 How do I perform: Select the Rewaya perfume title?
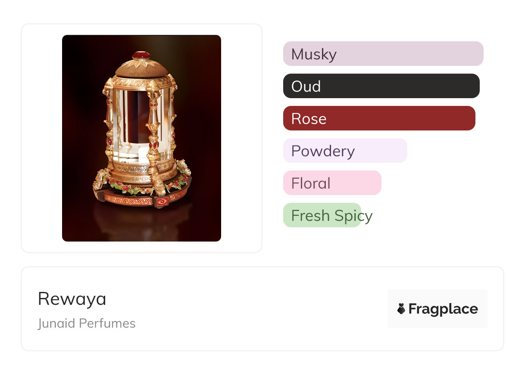click(72, 299)
